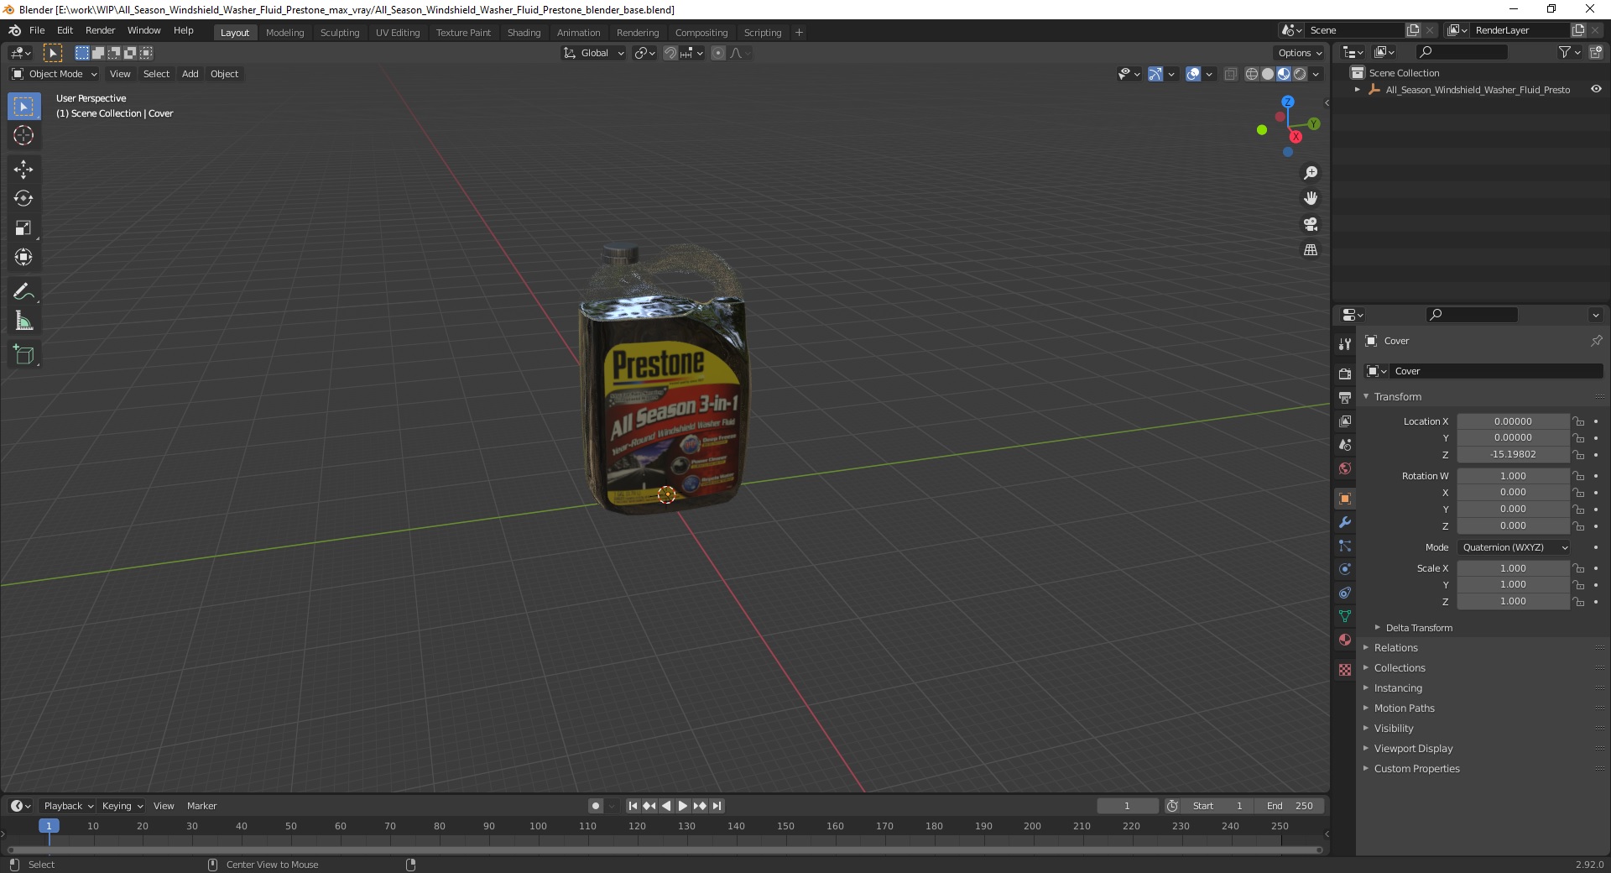Pick the Measure ruler tool
Image resolution: width=1611 pixels, height=873 pixels.
[x=23, y=321]
